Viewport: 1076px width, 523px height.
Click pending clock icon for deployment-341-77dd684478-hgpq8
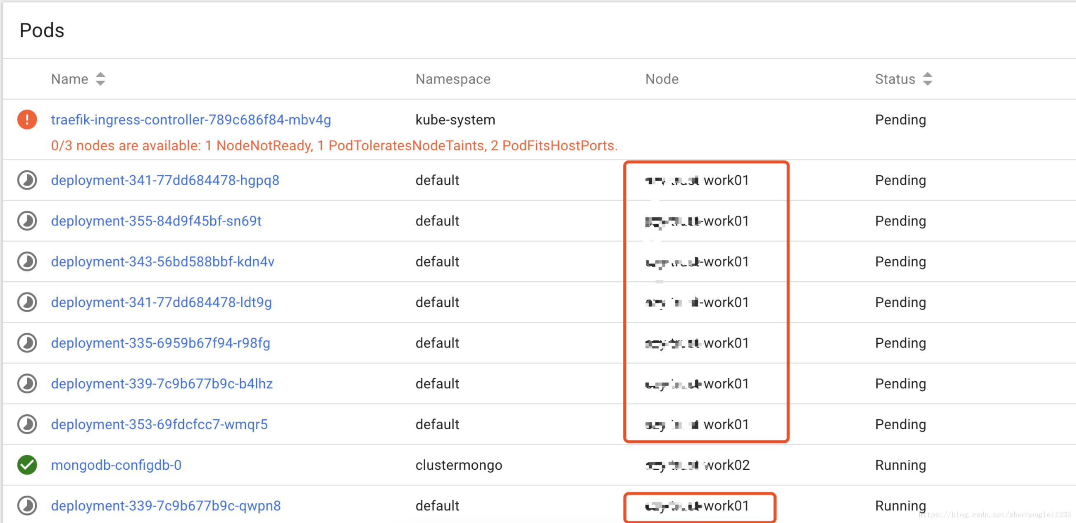point(27,180)
